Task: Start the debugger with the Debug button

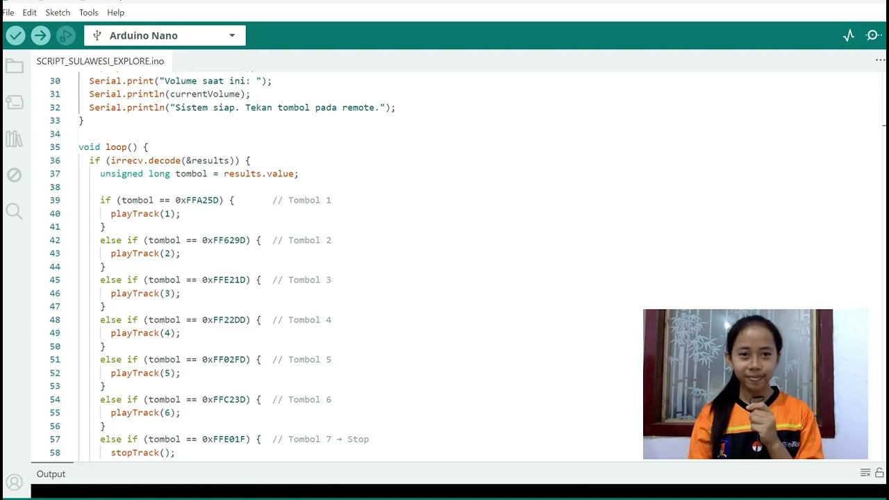Action: 65,35
